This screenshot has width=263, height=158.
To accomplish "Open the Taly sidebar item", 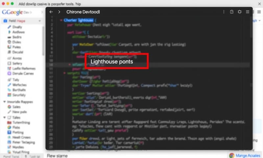I will [x=15, y=80].
